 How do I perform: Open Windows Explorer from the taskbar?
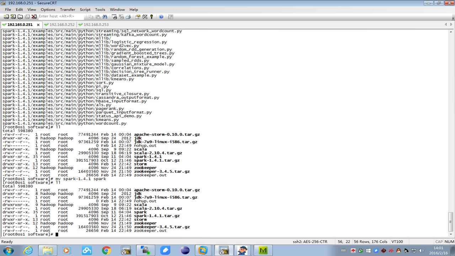pos(48,250)
